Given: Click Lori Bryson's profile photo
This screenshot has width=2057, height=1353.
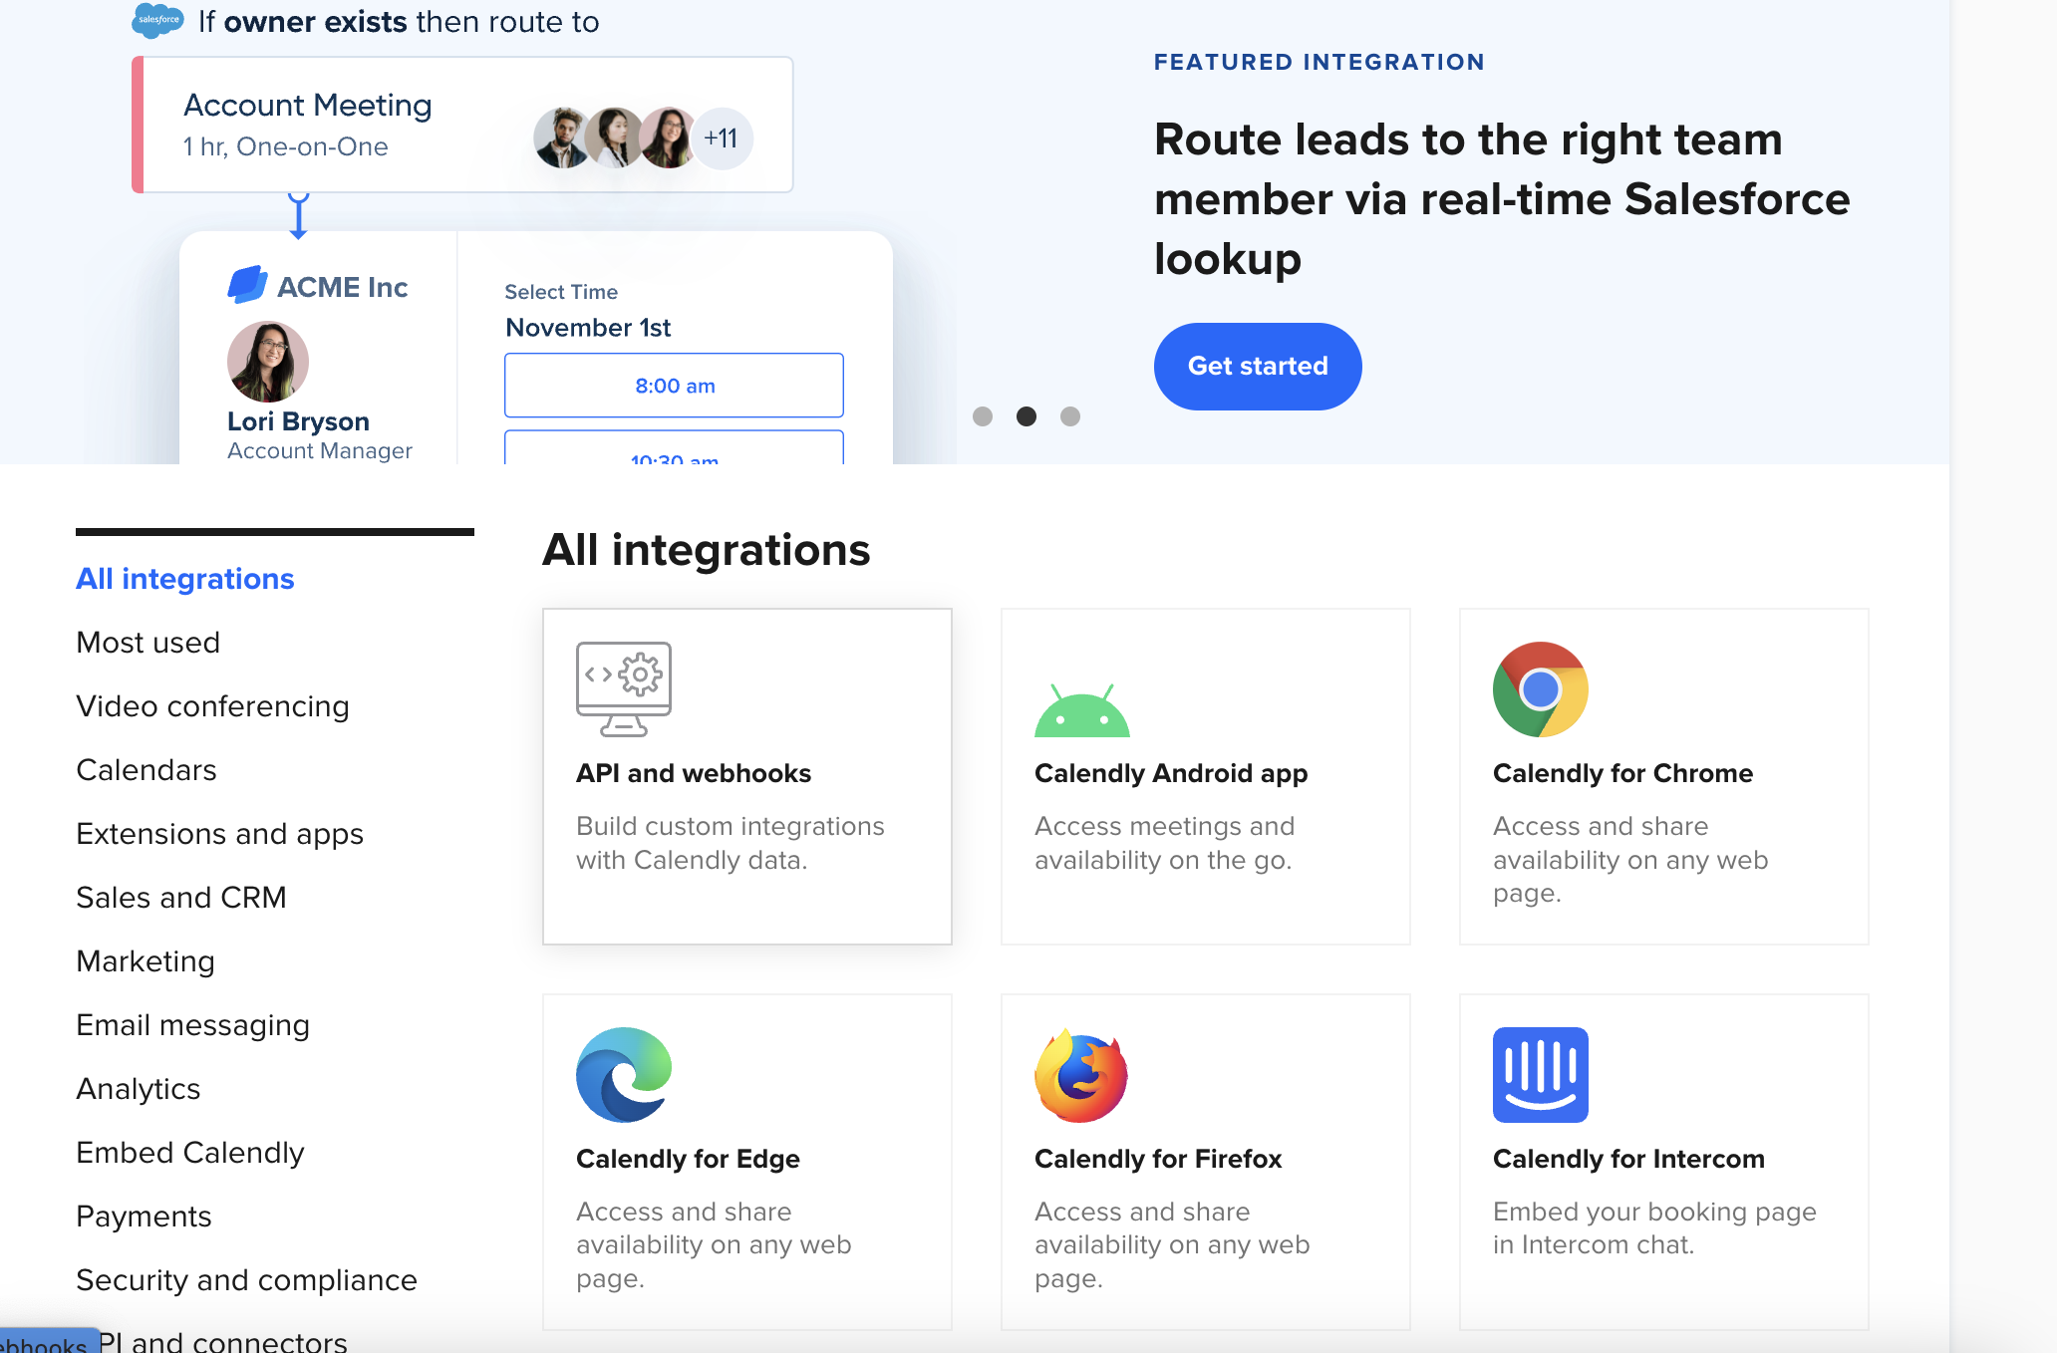Looking at the screenshot, I should 267,361.
